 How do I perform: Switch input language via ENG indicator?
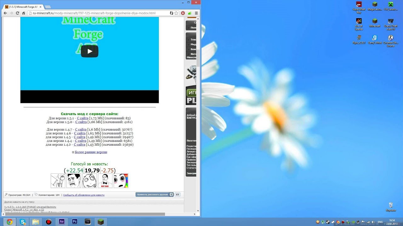380,222
